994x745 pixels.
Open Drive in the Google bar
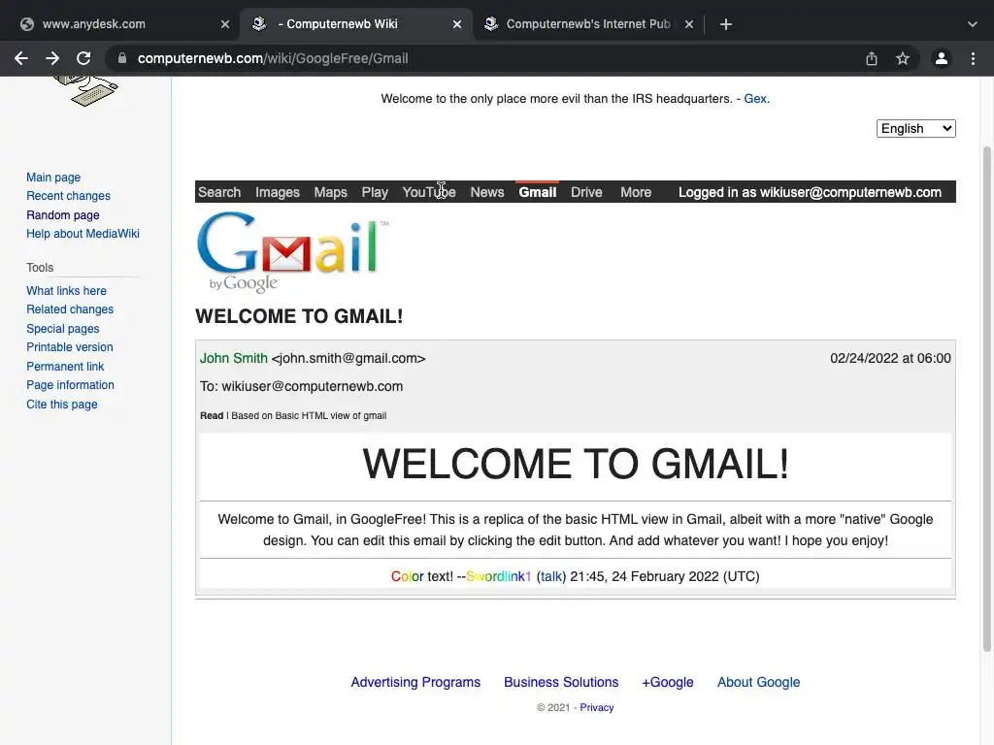pyautogui.click(x=586, y=192)
